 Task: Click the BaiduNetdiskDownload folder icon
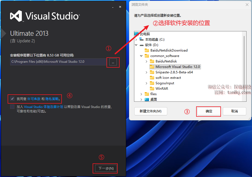click(147, 50)
